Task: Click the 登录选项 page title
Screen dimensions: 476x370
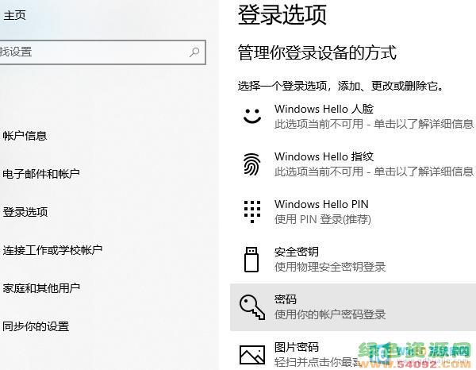Action: [282, 14]
